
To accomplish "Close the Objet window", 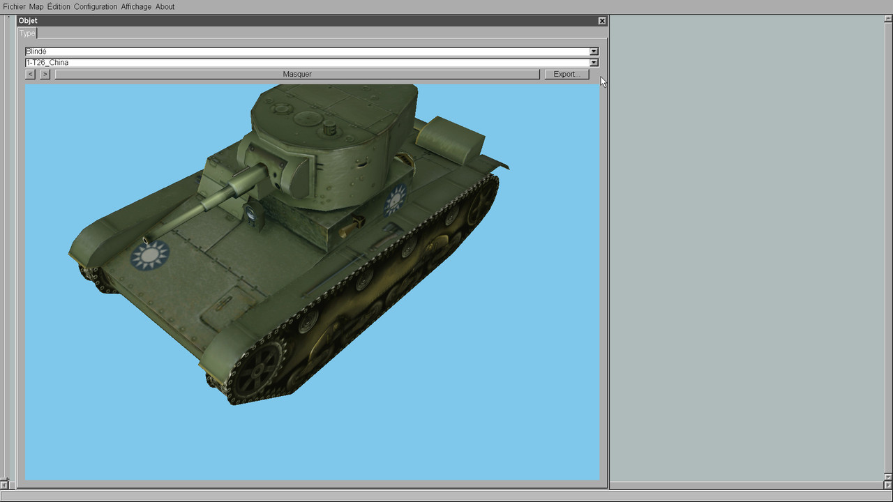I will coord(602,21).
